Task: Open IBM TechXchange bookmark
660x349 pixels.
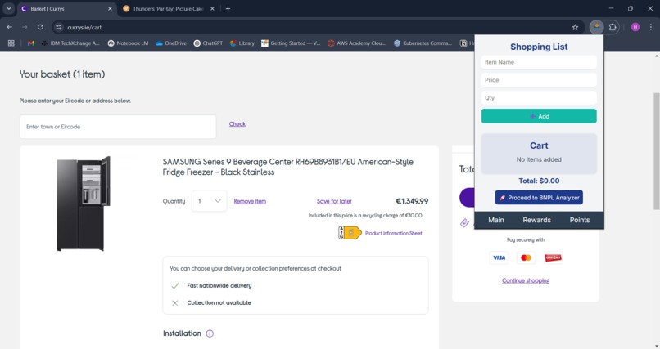Action: click(x=70, y=43)
